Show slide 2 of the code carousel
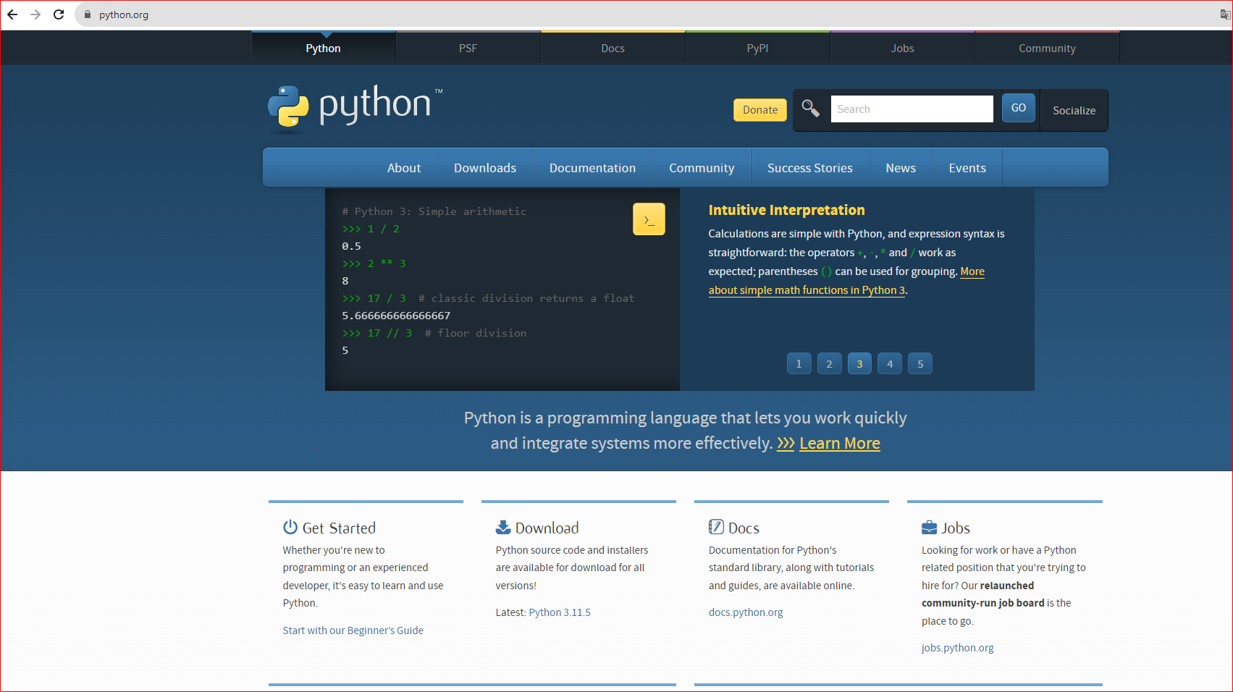Image resolution: width=1233 pixels, height=692 pixels. pyautogui.click(x=829, y=363)
